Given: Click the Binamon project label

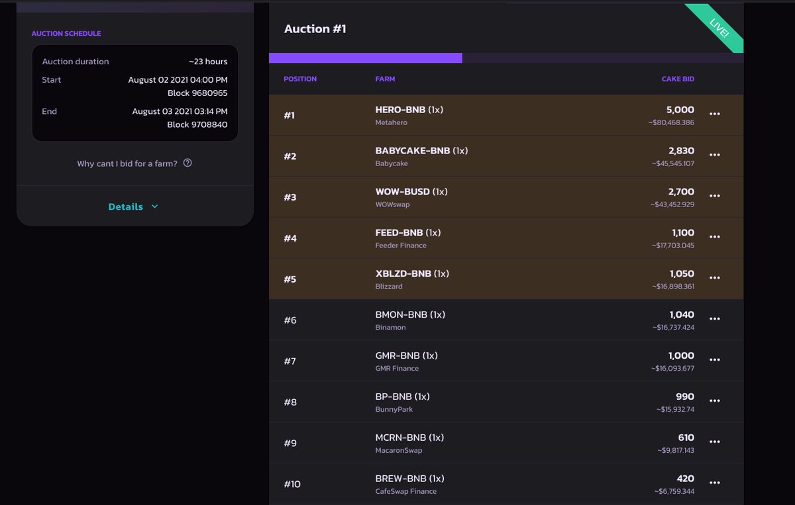Looking at the screenshot, I should (390, 328).
